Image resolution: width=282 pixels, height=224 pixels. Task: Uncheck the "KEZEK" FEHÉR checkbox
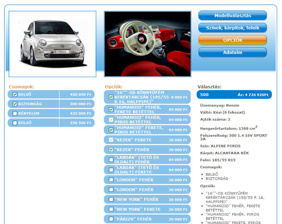pyautogui.click(x=111, y=150)
